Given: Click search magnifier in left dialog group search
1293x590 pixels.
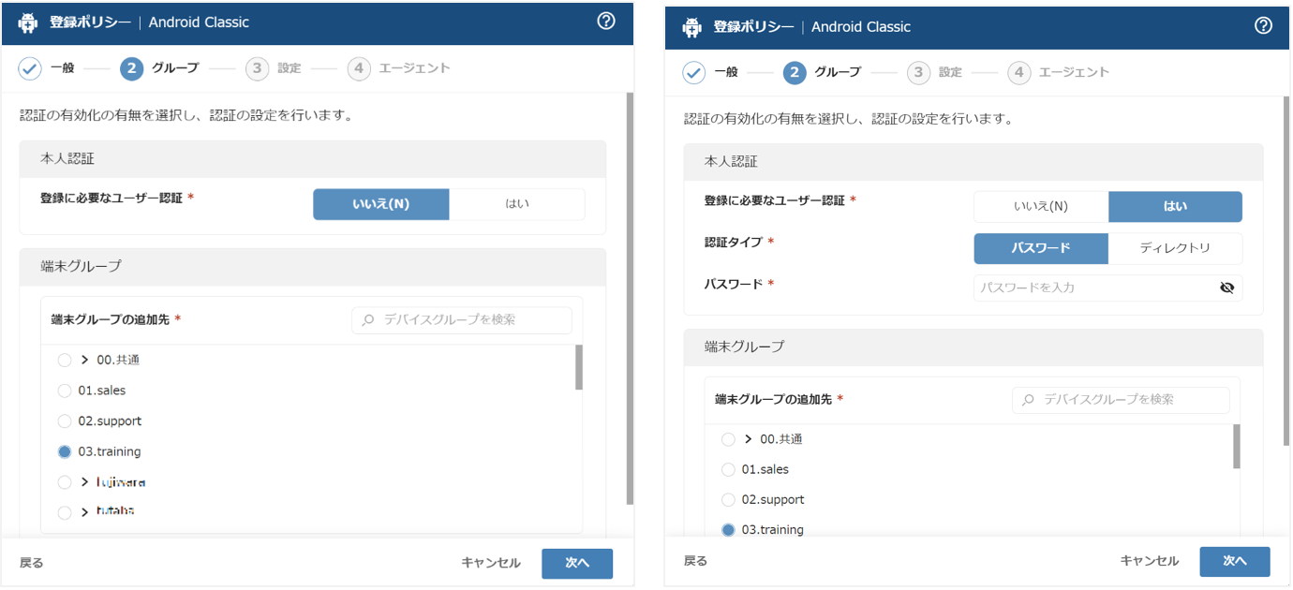Looking at the screenshot, I should pyautogui.click(x=367, y=320).
